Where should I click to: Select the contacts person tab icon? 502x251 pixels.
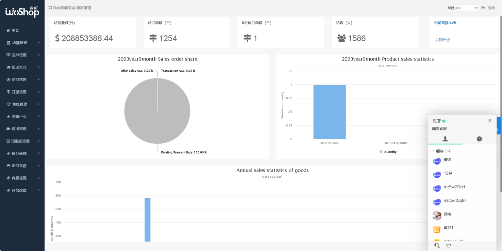[445, 139]
